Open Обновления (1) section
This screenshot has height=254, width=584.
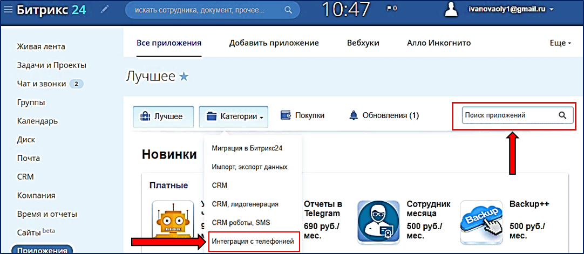(x=384, y=115)
